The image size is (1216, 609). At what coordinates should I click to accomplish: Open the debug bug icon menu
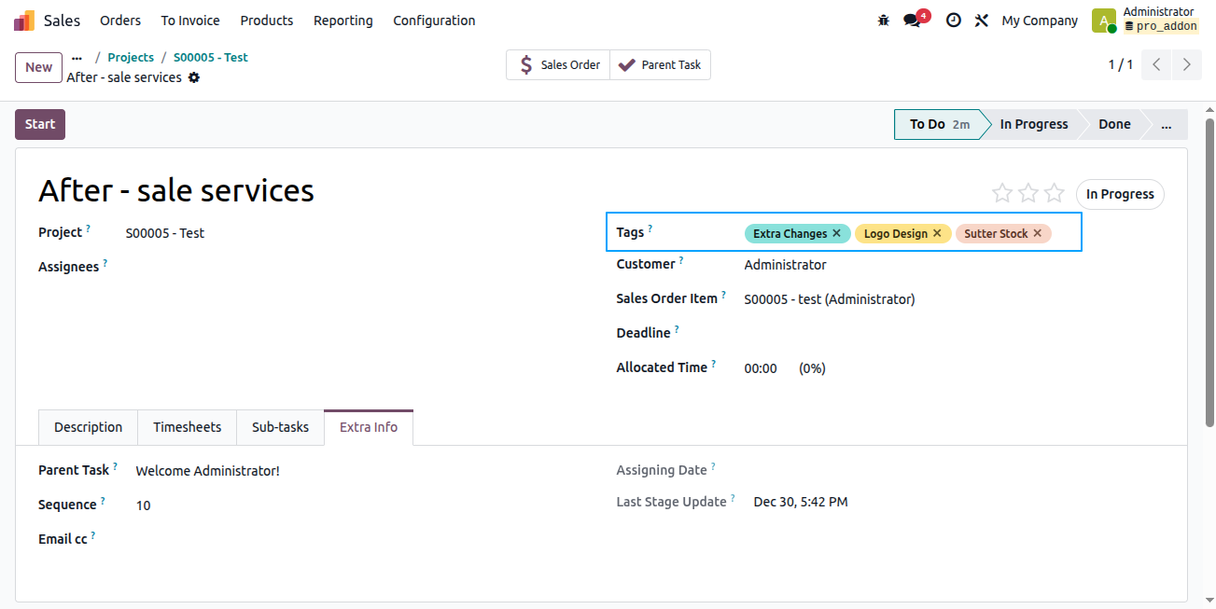[x=884, y=21]
